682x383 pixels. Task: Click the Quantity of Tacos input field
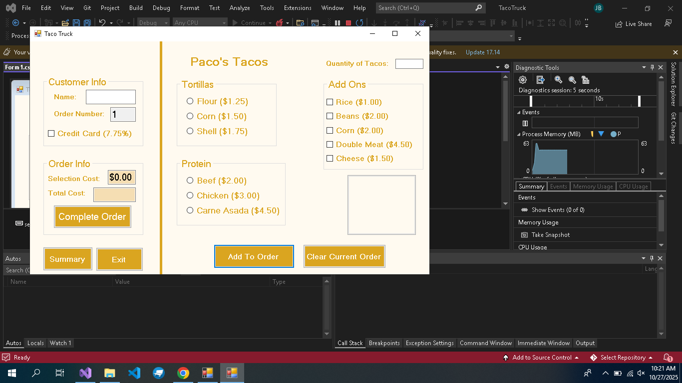409,64
